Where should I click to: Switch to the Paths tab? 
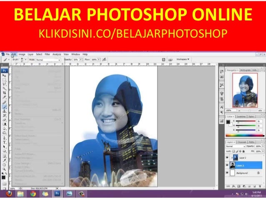coord(251,142)
